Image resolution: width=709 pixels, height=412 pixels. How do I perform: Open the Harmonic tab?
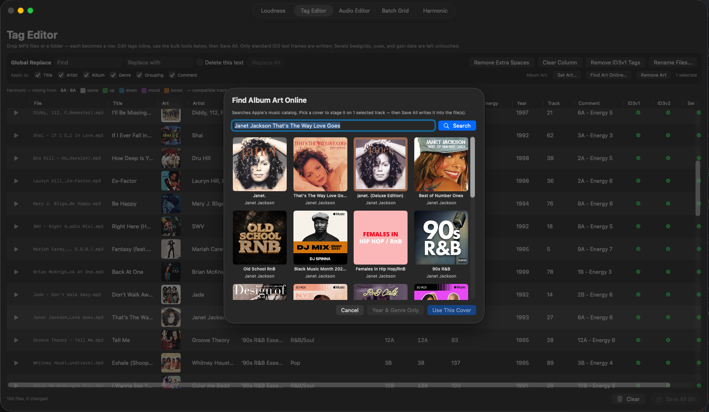(435, 11)
